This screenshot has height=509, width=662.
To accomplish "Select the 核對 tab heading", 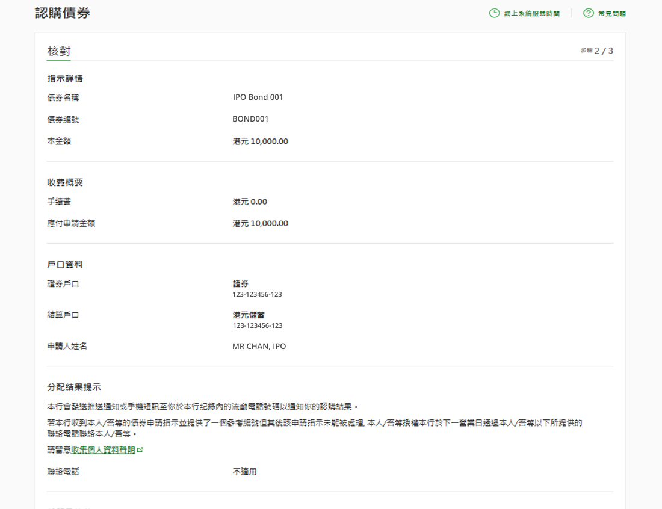I will point(59,51).
